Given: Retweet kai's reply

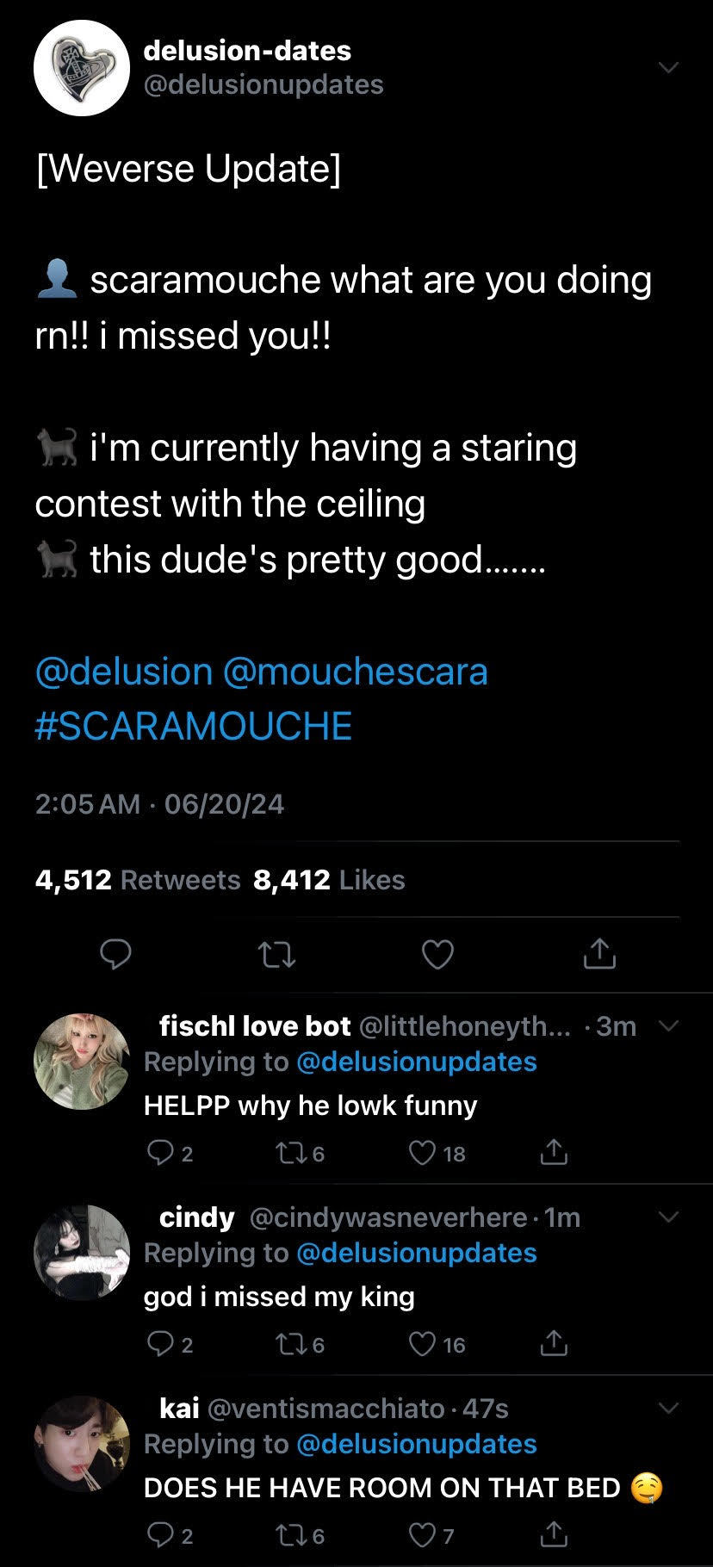Looking at the screenshot, I should pyautogui.click(x=287, y=1534).
